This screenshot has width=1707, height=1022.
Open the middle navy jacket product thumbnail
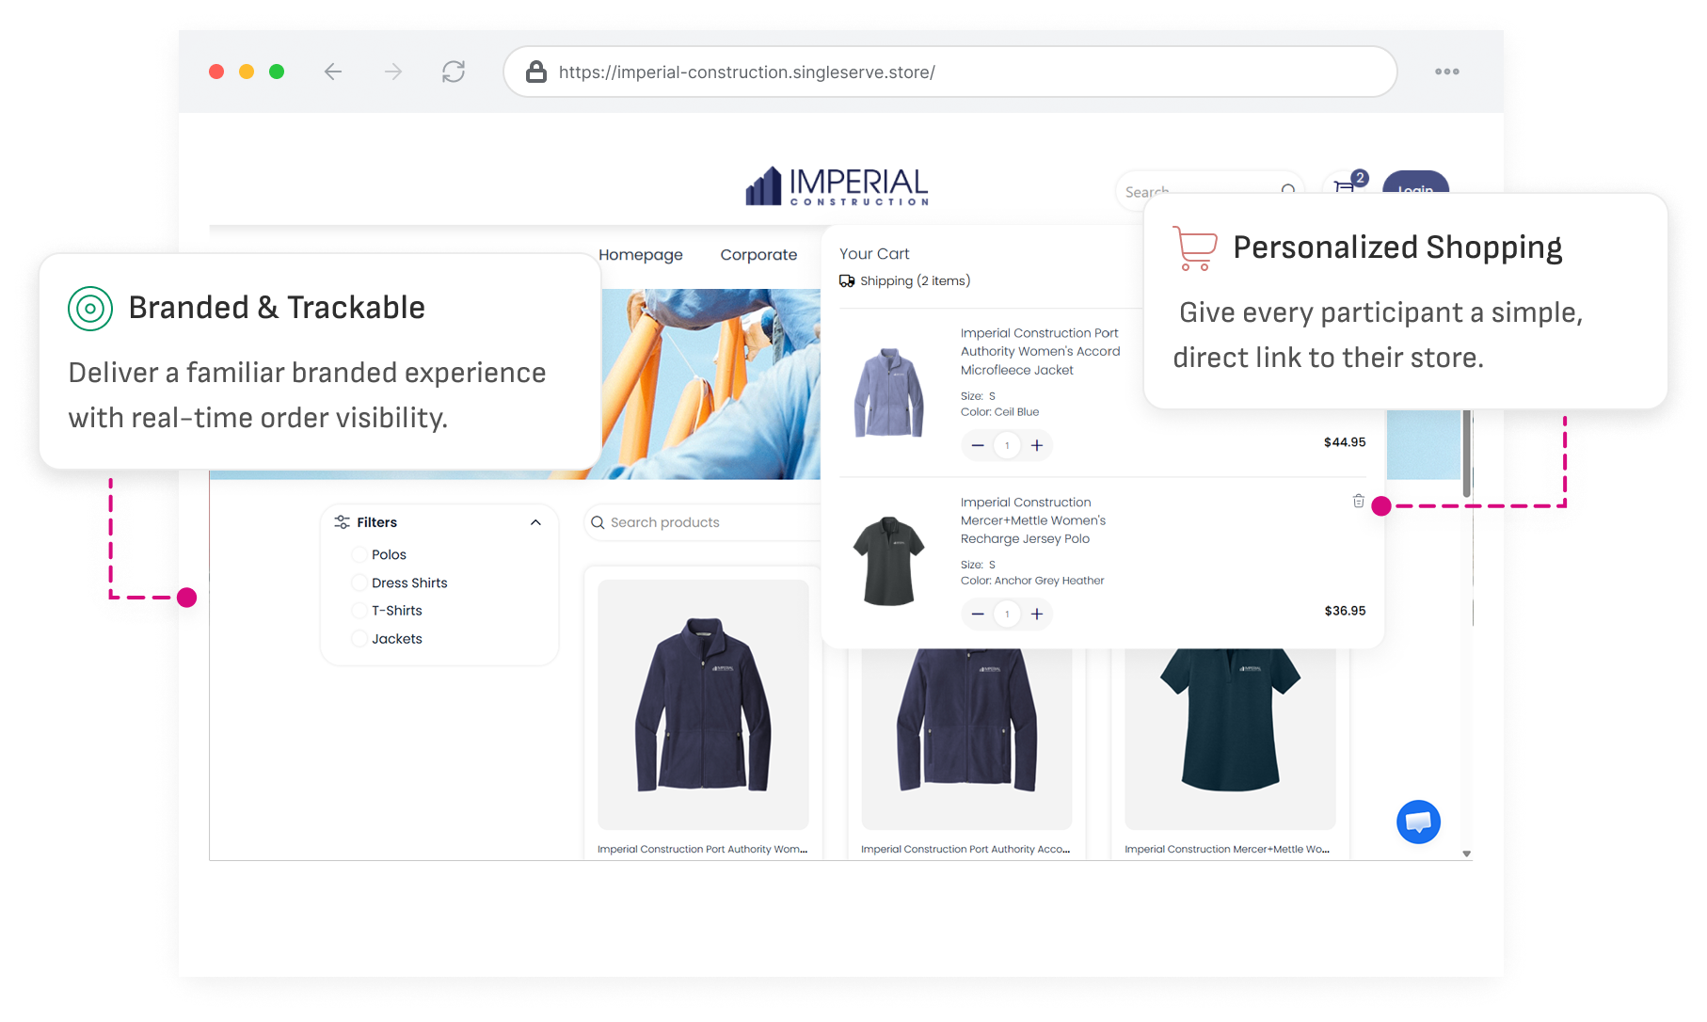(x=966, y=739)
